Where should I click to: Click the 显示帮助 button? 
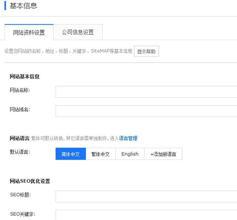point(146,51)
